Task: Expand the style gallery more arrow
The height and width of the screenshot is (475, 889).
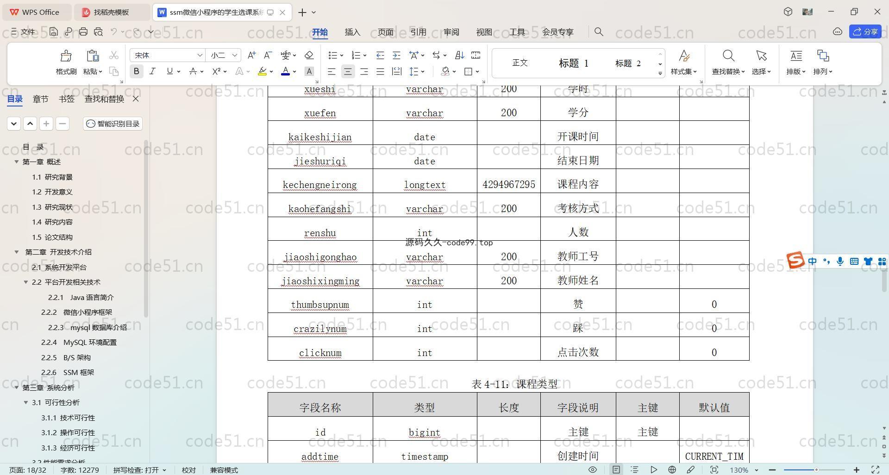Action: pyautogui.click(x=660, y=73)
